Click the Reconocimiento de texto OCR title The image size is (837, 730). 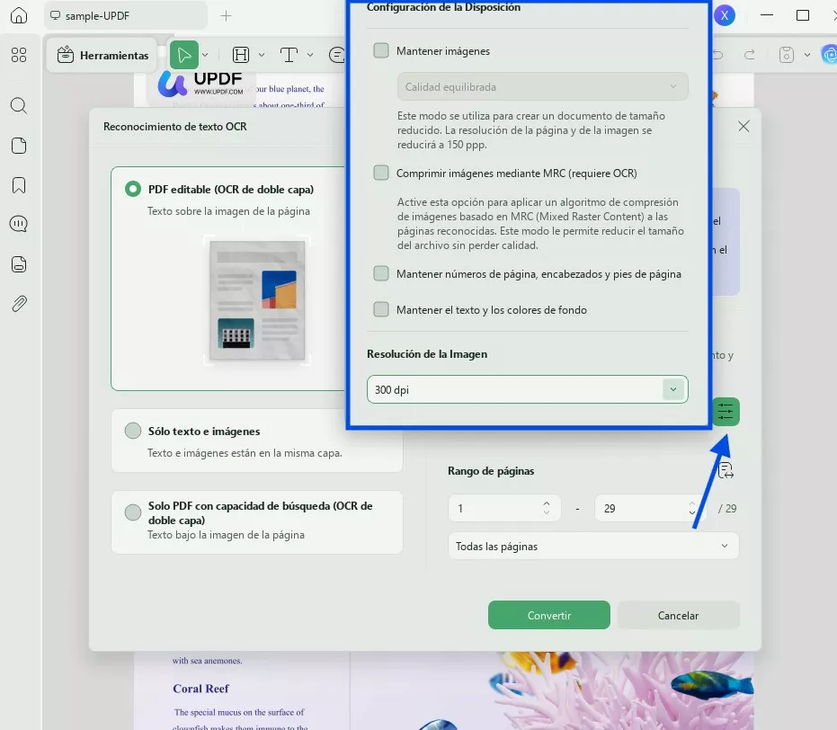[175, 127]
